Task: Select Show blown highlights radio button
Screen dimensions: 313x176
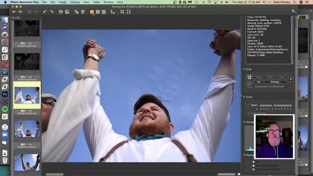Action: [253, 166]
